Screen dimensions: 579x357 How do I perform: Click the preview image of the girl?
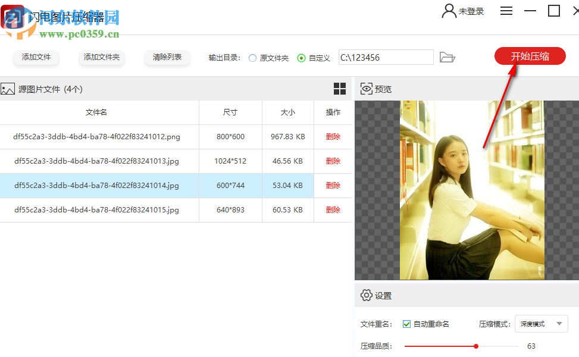[x=472, y=190]
